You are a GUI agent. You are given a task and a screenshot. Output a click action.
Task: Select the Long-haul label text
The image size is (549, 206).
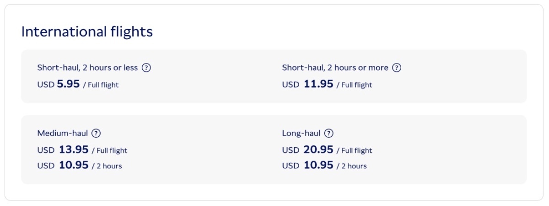[301, 134]
